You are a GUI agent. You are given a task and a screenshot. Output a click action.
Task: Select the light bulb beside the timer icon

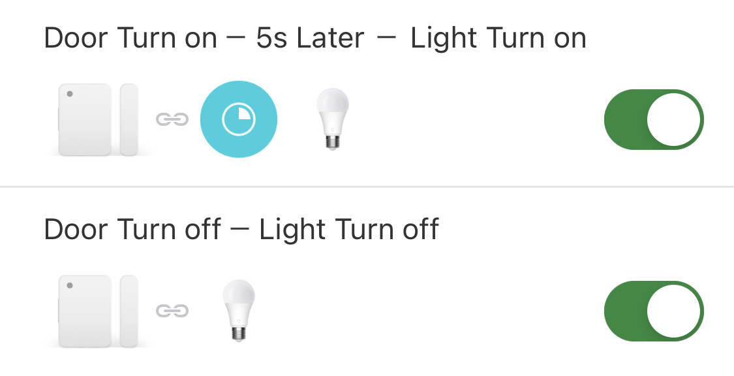[x=332, y=119]
